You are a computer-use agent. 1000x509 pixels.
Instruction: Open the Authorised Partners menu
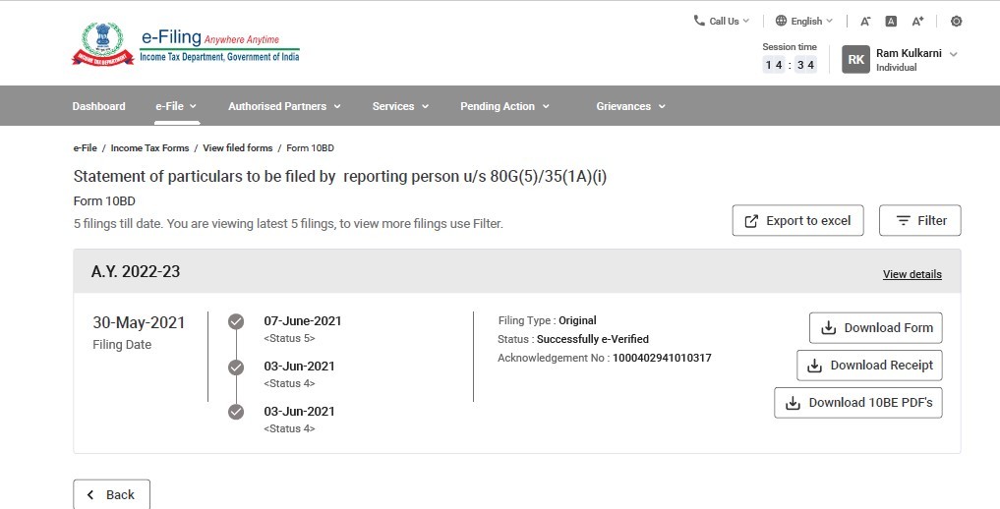pyautogui.click(x=284, y=106)
